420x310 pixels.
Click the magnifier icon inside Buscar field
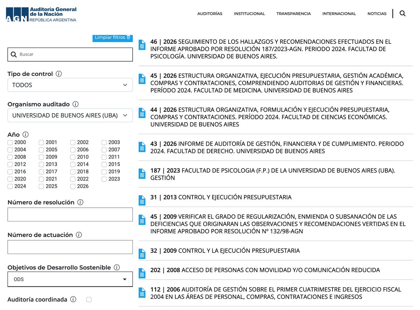click(14, 55)
